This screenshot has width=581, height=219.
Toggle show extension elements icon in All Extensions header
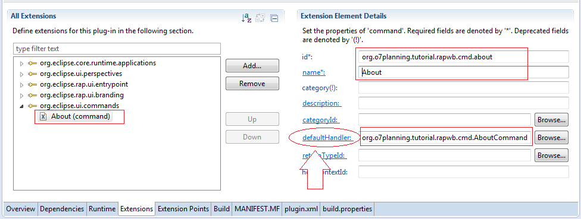(x=261, y=18)
